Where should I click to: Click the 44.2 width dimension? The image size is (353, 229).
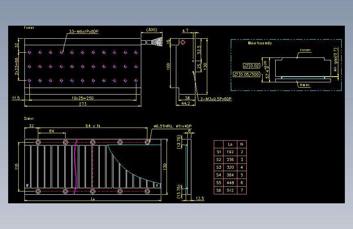point(186,103)
